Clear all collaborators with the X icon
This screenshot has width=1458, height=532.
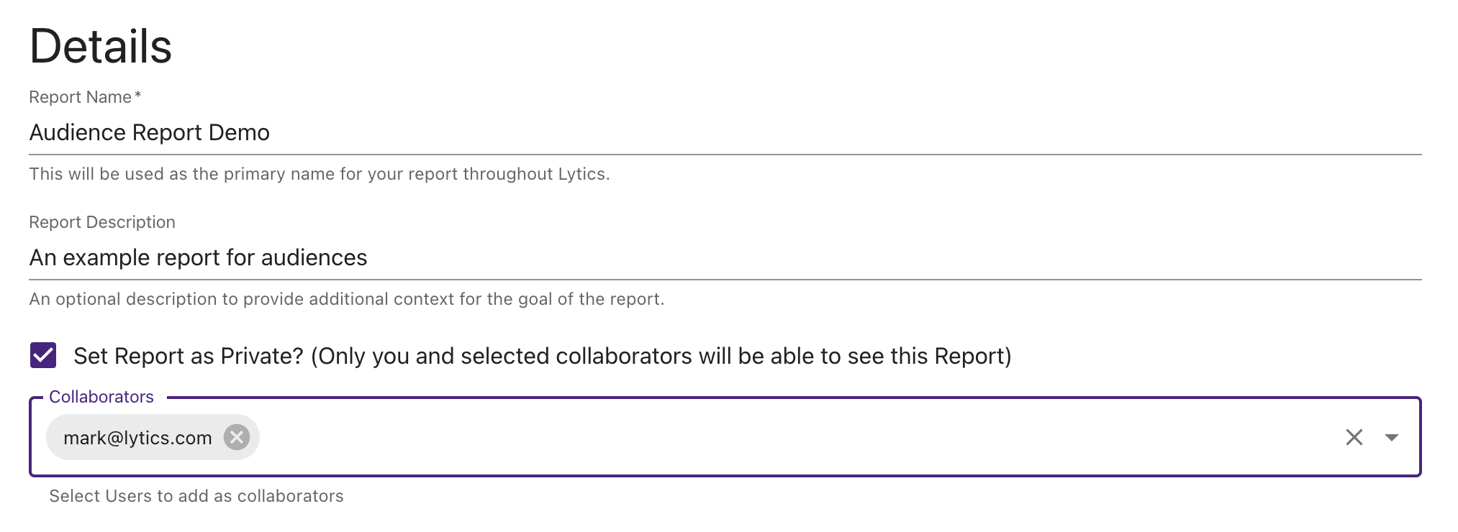click(x=1354, y=437)
